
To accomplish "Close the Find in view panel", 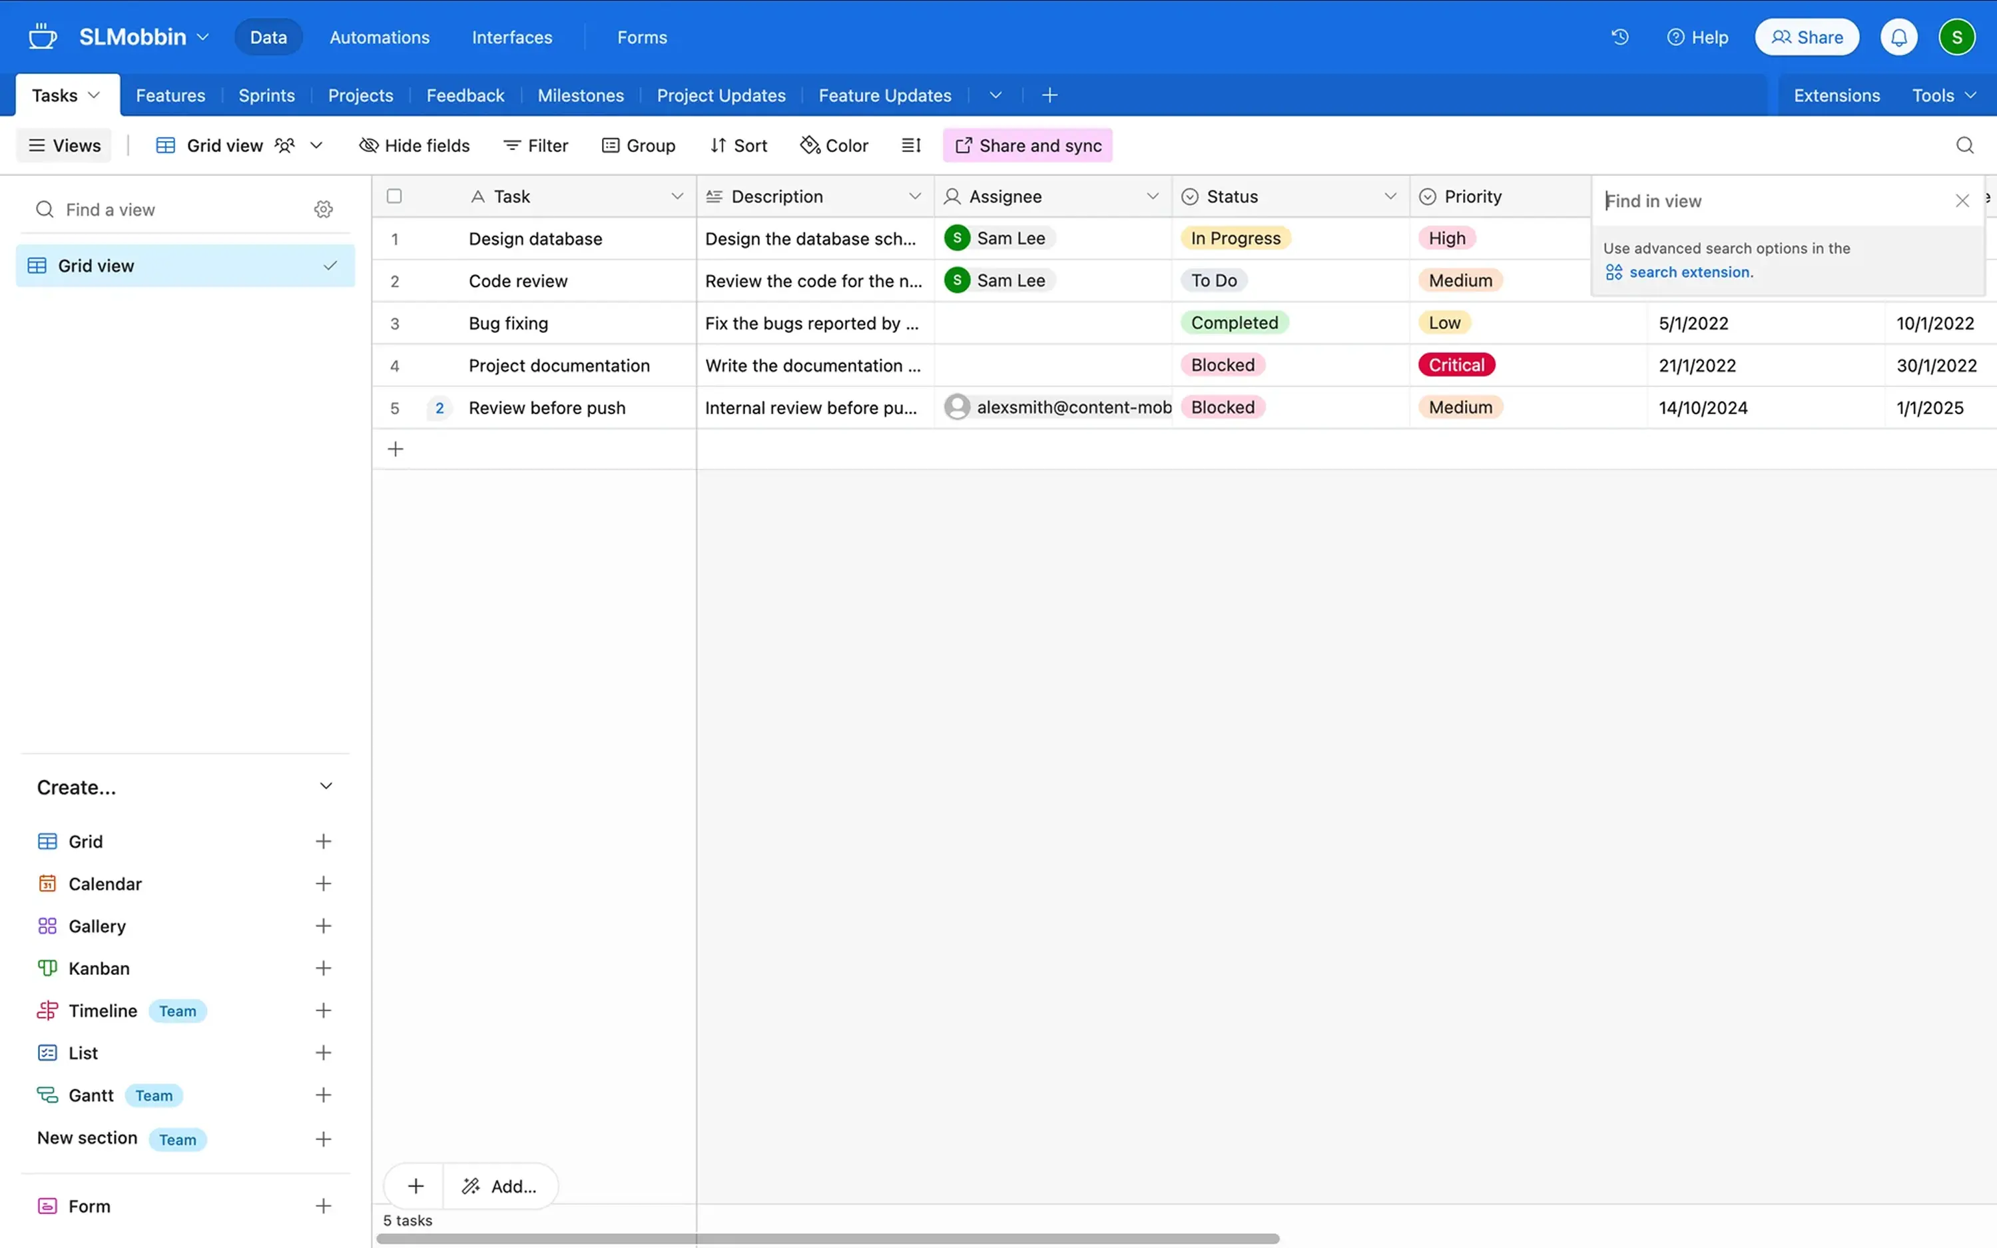I will 1962,200.
